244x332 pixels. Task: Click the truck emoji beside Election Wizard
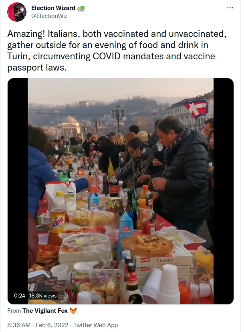point(81,8)
